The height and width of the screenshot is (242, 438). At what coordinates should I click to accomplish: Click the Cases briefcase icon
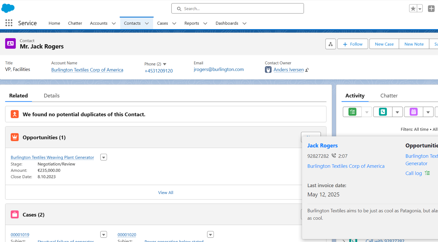(x=14, y=214)
